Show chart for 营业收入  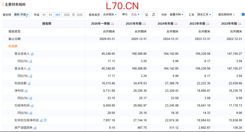coord(29,68)
